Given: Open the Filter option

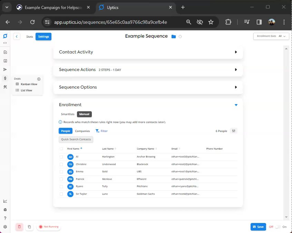Looking at the screenshot, I should point(102,131).
